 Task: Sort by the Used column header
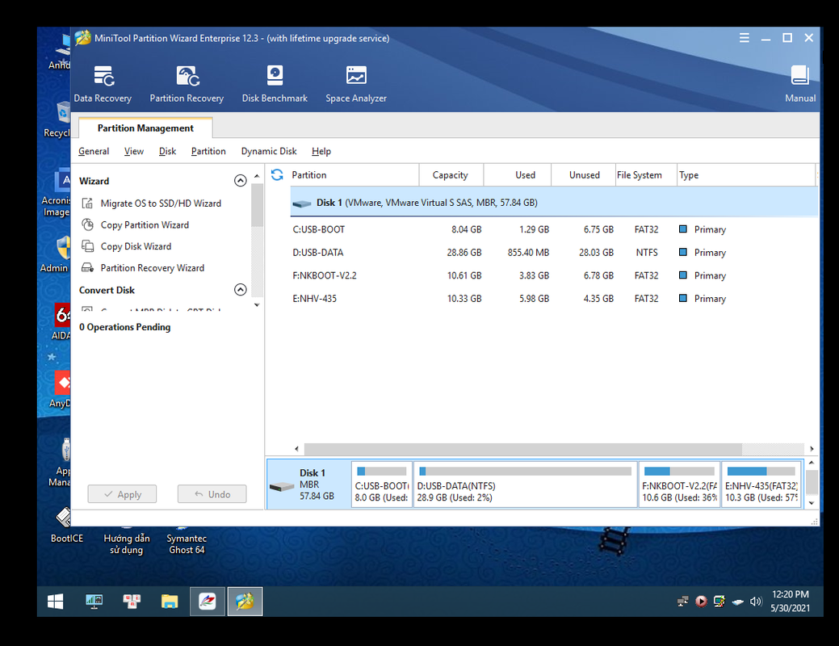pos(518,175)
